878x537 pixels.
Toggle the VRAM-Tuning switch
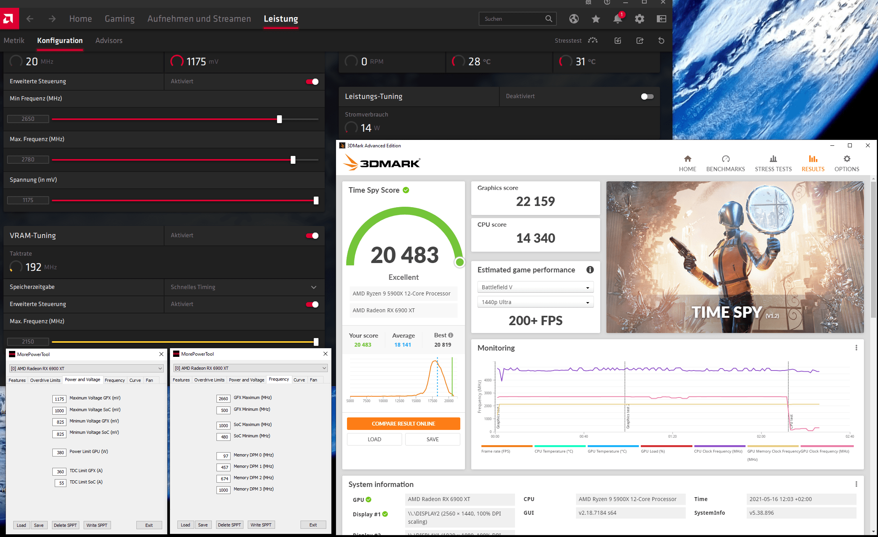(312, 235)
